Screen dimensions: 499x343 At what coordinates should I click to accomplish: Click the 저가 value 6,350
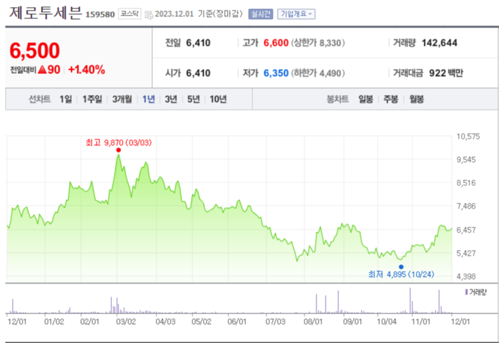276,73
